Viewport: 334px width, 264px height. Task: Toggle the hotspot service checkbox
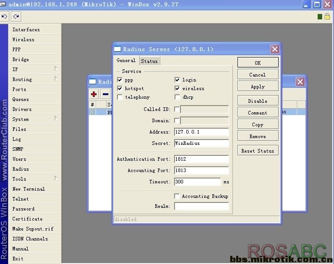click(x=120, y=88)
